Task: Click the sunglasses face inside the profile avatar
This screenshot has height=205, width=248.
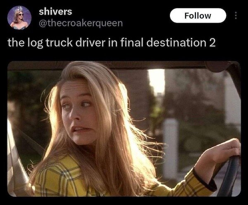Action: [x=21, y=15]
